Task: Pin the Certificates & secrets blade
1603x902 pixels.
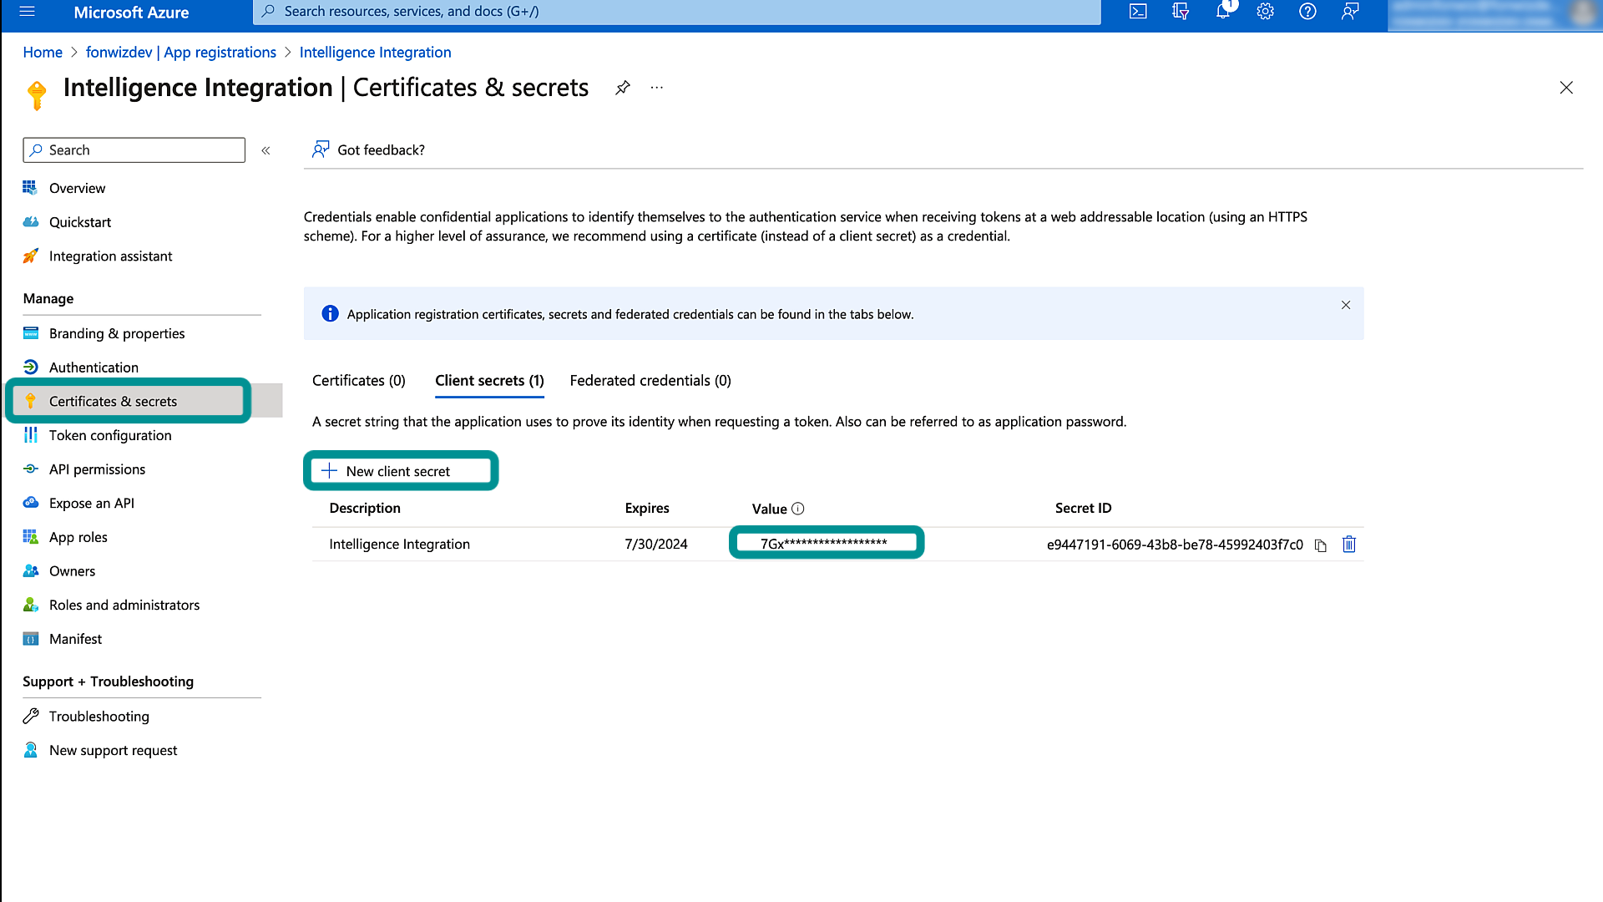Action: (x=623, y=88)
